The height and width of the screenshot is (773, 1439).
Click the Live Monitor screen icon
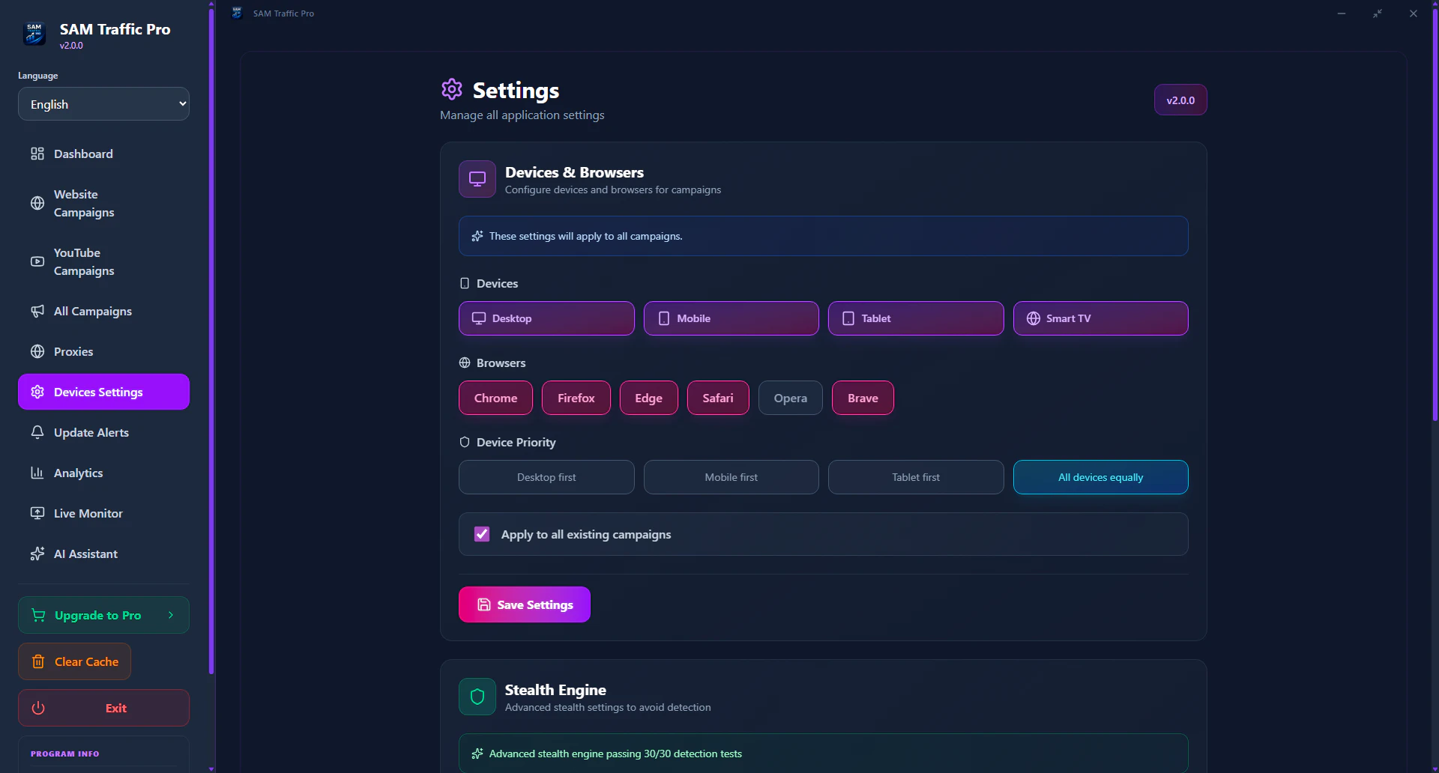click(37, 513)
